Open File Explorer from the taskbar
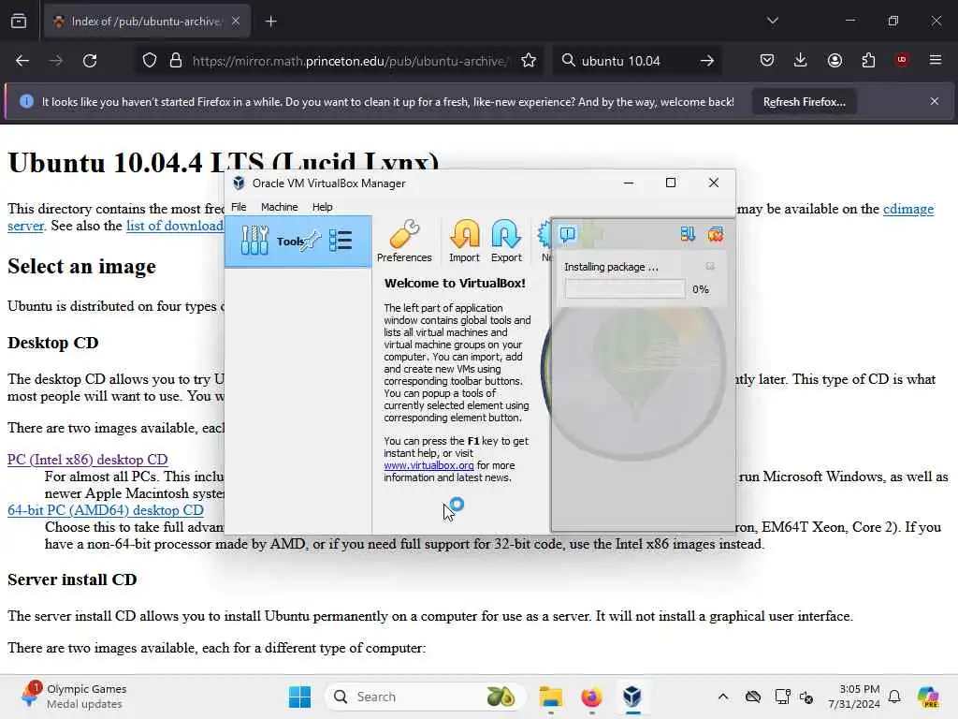 (550, 697)
